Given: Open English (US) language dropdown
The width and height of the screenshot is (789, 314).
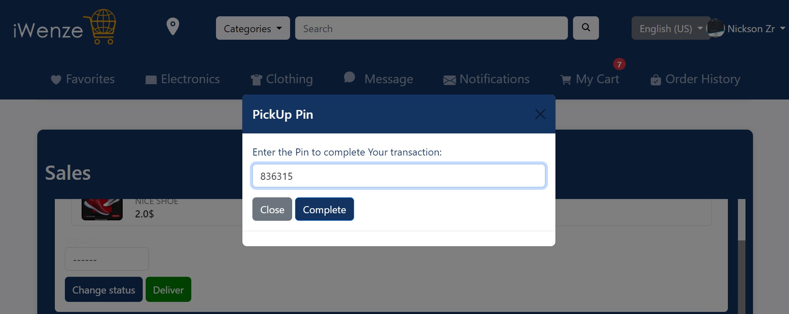Looking at the screenshot, I should tap(671, 28).
